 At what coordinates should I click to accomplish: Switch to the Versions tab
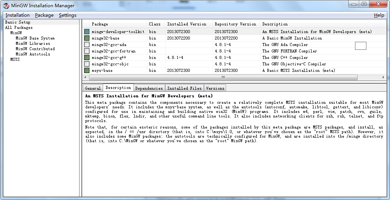point(215,88)
